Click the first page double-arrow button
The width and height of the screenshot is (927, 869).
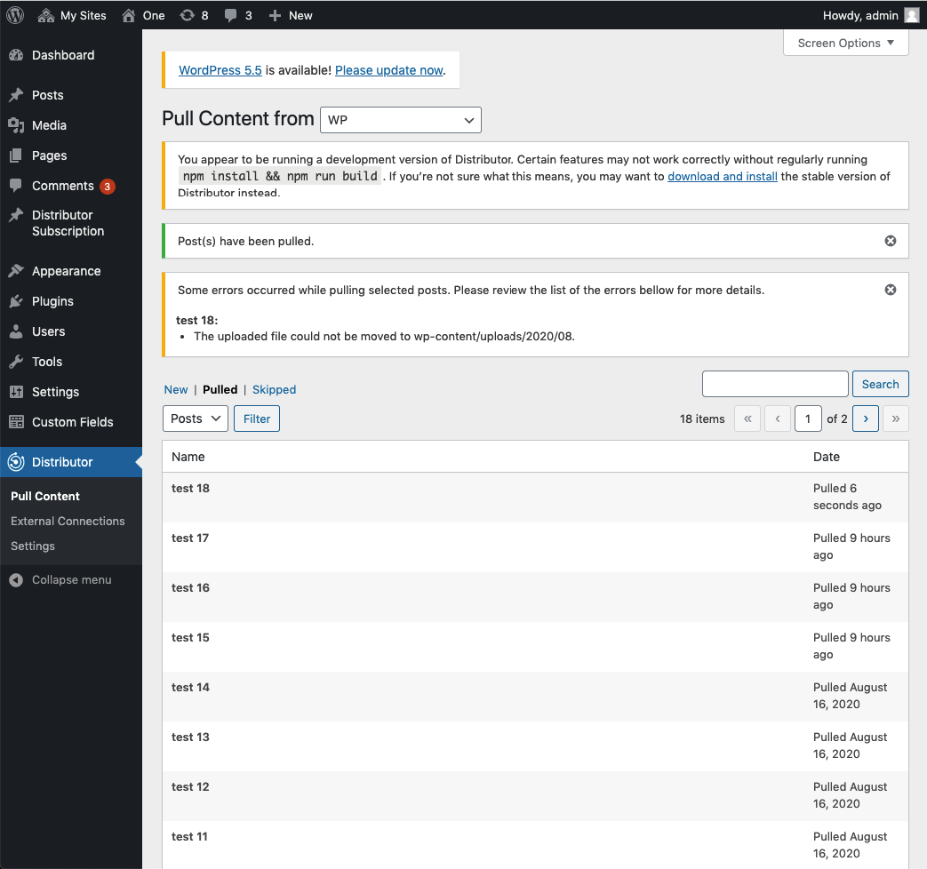(x=747, y=419)
